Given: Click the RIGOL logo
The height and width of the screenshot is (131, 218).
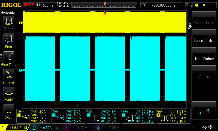Looking at the screenshot, I should pos(11,5).
